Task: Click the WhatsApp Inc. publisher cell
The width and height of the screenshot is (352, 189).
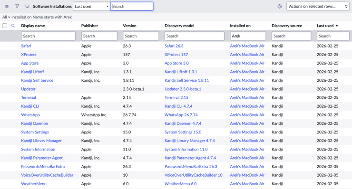Action: click(94, 115)
